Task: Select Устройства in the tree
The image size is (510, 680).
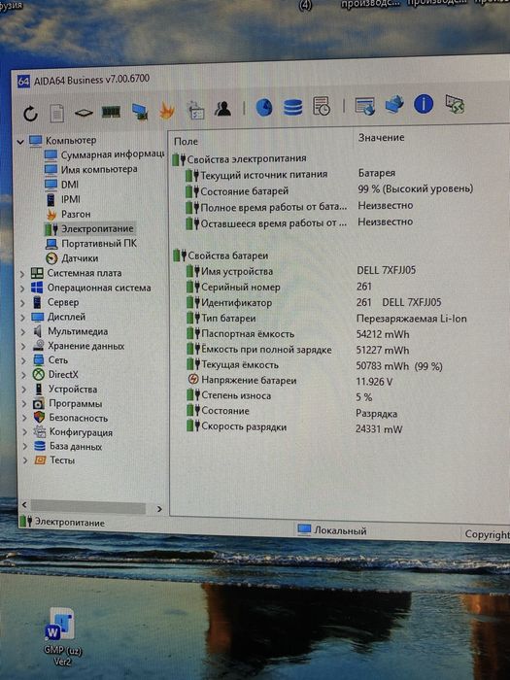Action: 65,390
